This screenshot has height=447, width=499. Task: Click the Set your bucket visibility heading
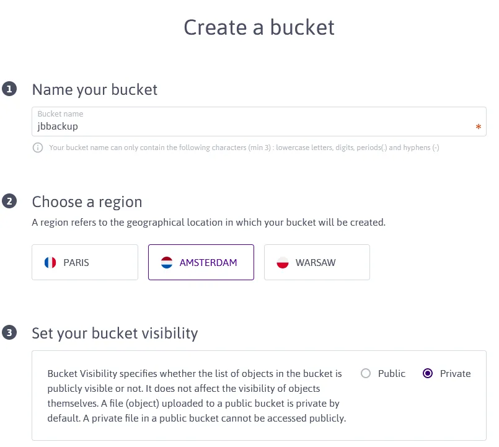[115, 333]
